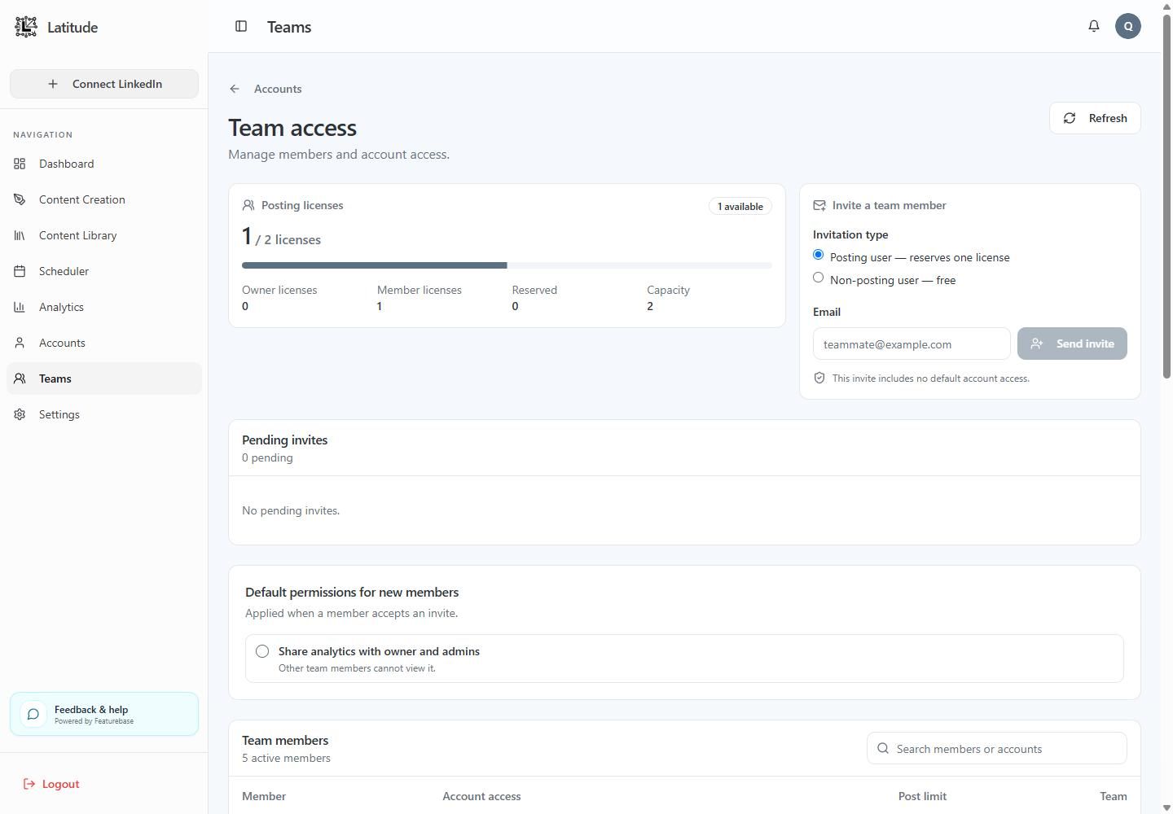Navigate to Scheduler

(x=104, y=271)
